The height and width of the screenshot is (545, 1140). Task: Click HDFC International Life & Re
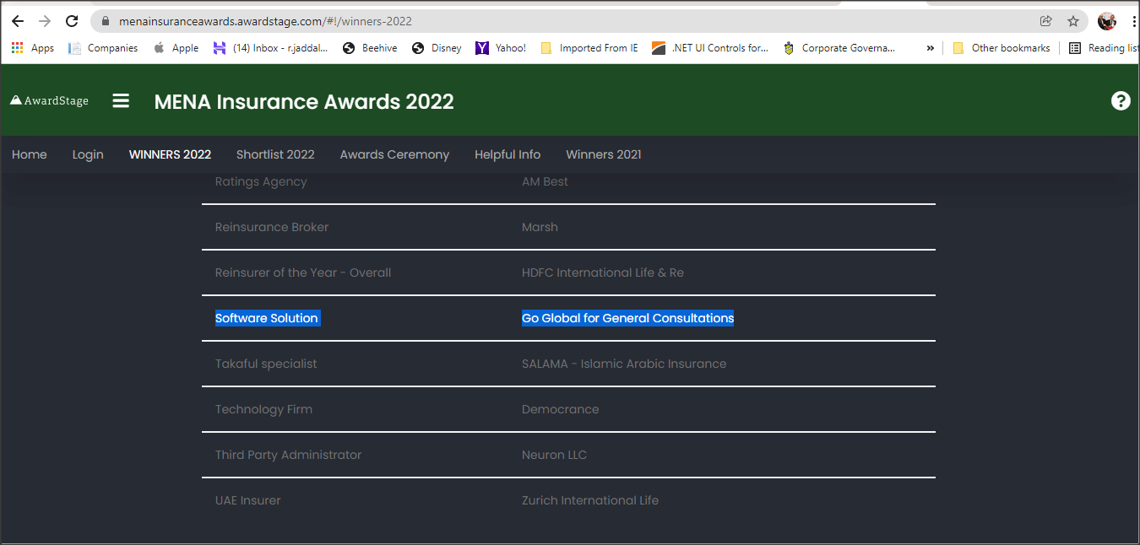click(603, 272)
